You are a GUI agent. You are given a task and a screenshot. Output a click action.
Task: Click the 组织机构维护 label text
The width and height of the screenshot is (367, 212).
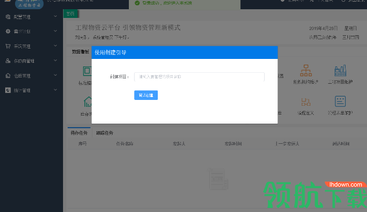pos(306,81)
